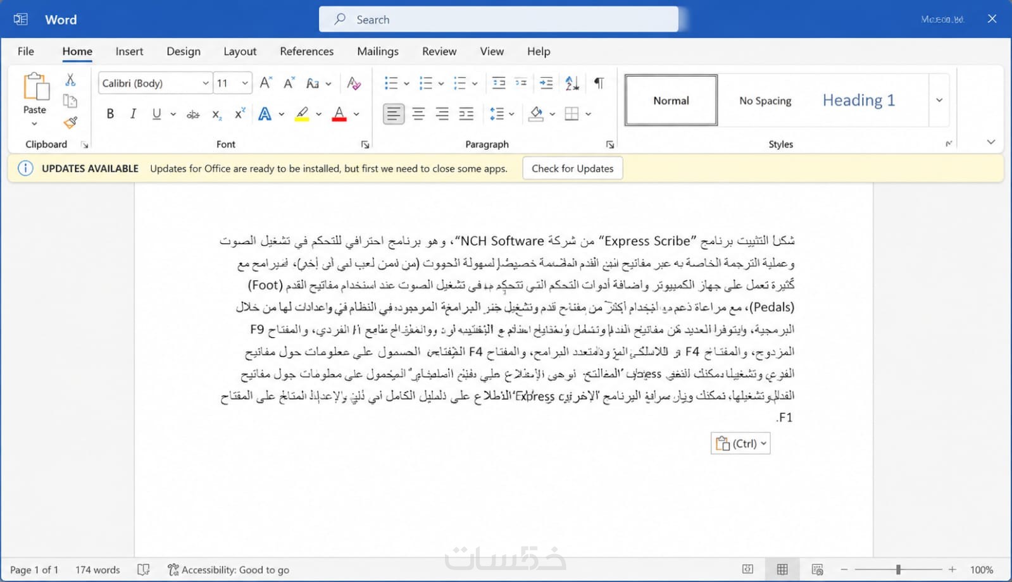Click the info icon in updates bar

click(25, 168)
